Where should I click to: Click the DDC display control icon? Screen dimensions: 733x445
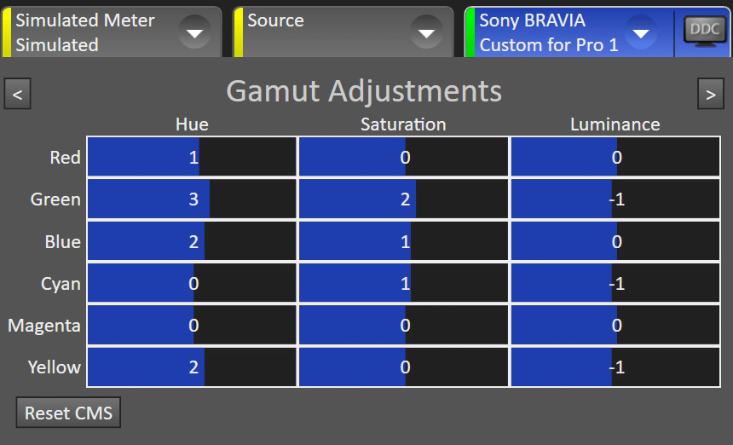tap(704, 32)
